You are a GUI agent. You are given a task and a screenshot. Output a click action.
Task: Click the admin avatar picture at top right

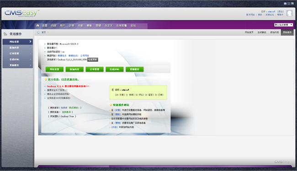click(289, 13)
